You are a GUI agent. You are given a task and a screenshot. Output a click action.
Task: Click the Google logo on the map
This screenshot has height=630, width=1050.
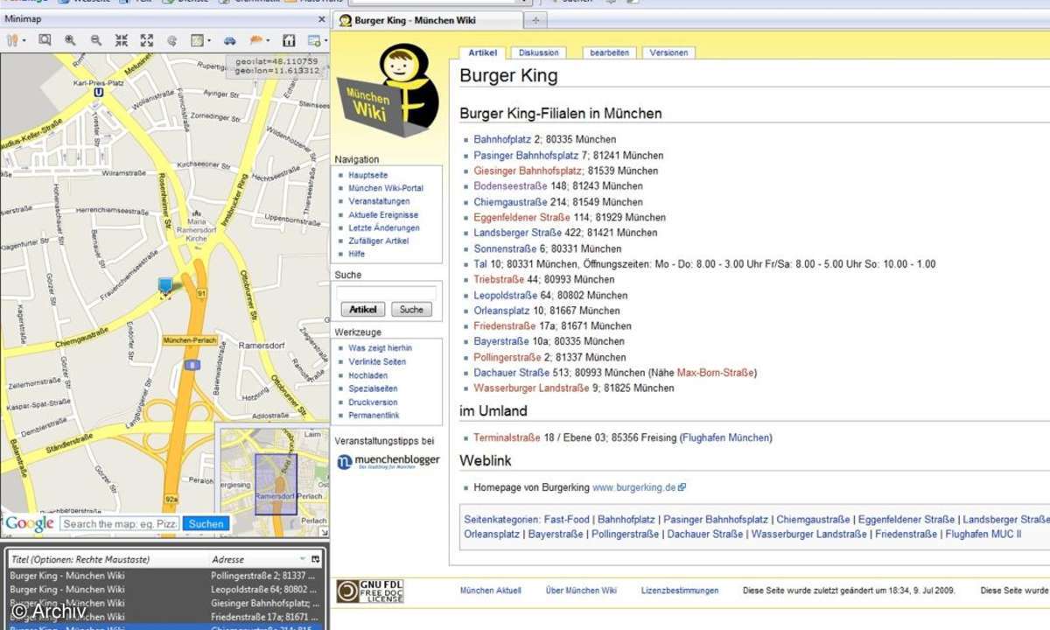(30, 523)
